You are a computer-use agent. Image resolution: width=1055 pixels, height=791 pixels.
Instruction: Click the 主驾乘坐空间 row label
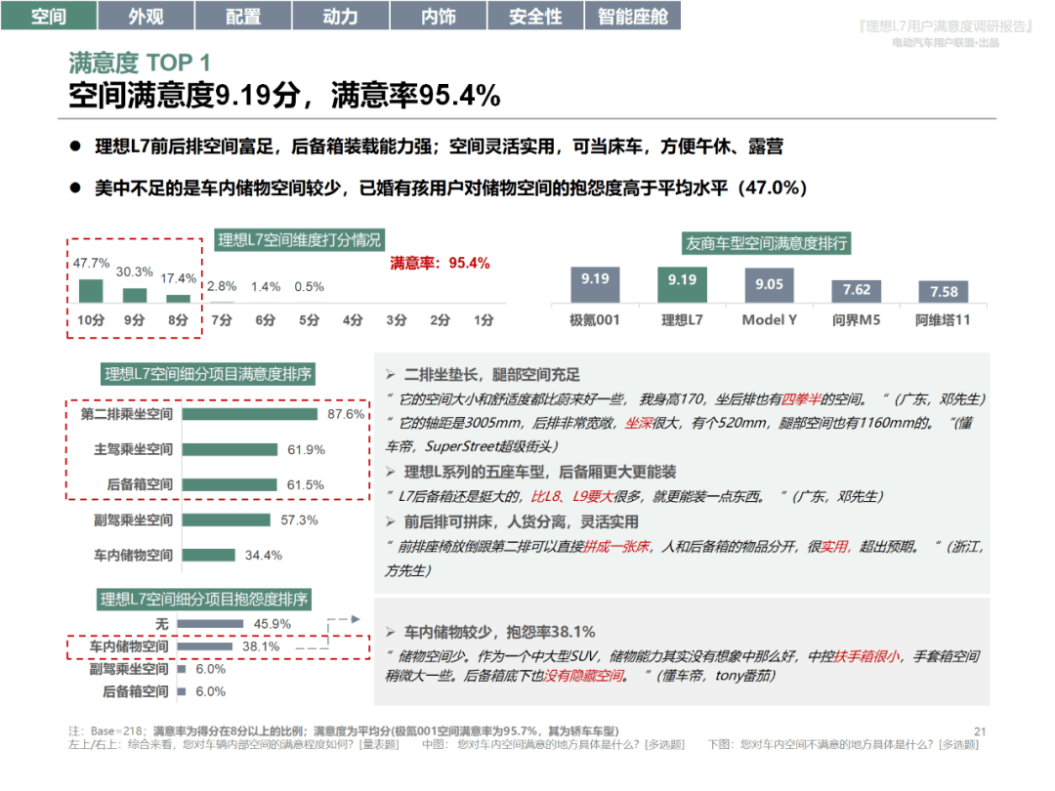pos(133,449)
